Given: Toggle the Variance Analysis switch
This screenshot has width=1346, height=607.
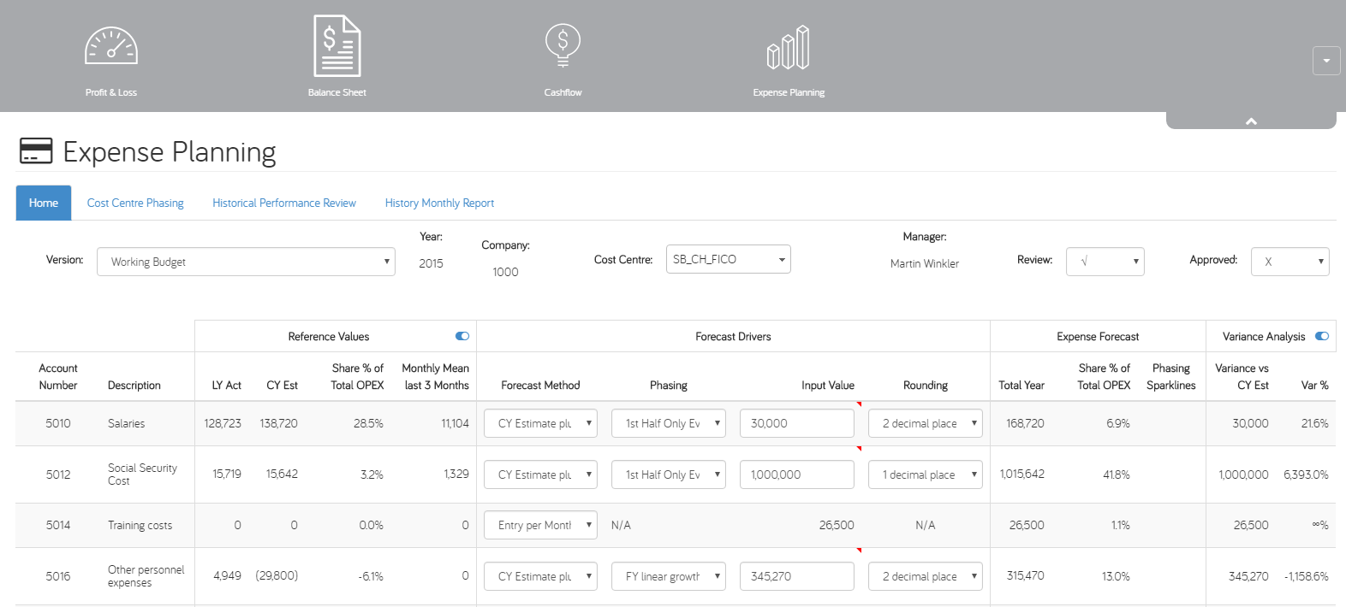Looking at the screenshot, I should [x=1322, y=336].
